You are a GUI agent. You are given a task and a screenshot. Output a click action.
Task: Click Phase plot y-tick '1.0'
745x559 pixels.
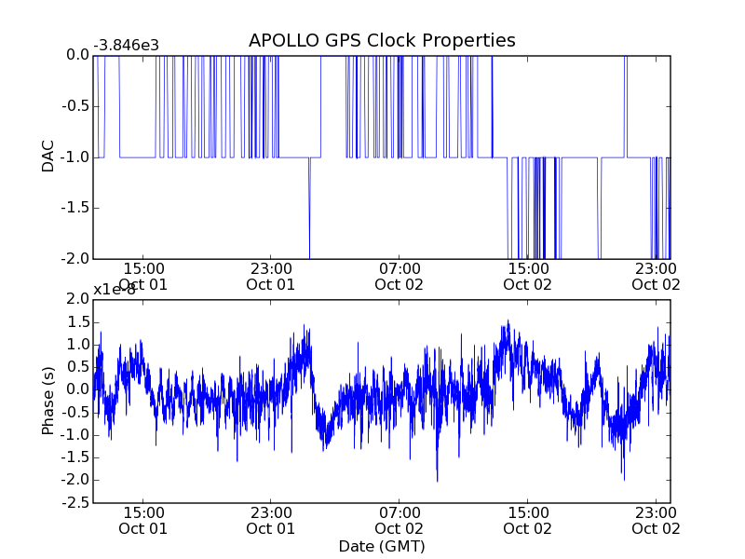77,345
